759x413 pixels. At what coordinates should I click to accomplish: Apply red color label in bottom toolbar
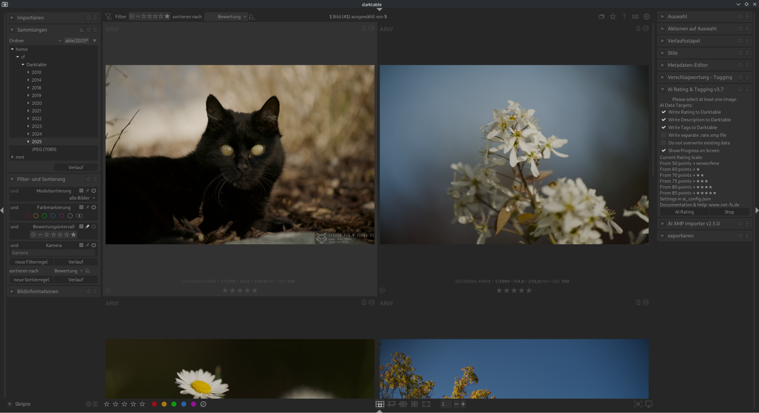click(154, 404)
